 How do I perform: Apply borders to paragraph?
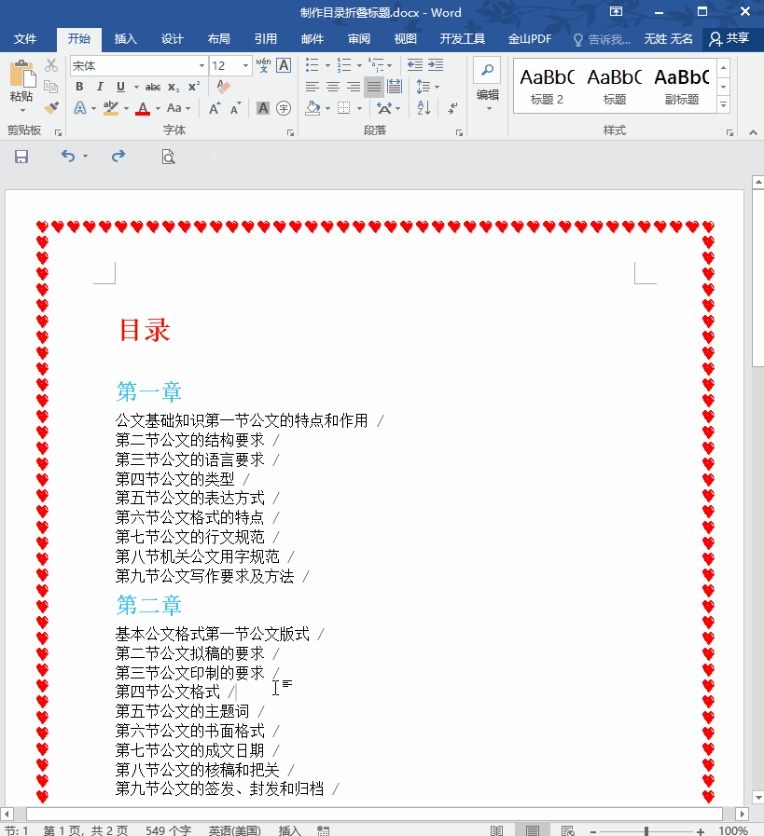pyautogui.click(x=344, y=109)
